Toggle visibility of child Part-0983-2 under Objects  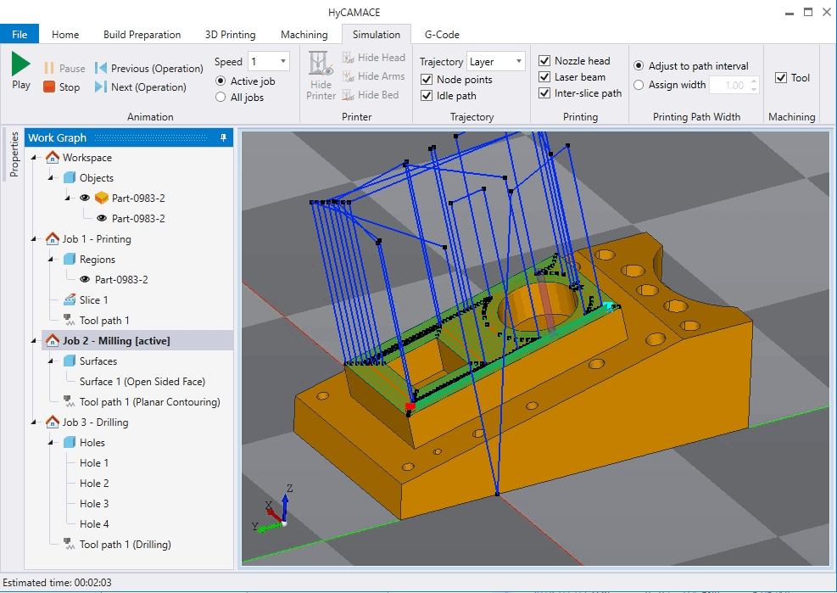[x=102, y=218]
